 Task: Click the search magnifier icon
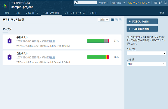pyautogui.click(x=77, y=2)
